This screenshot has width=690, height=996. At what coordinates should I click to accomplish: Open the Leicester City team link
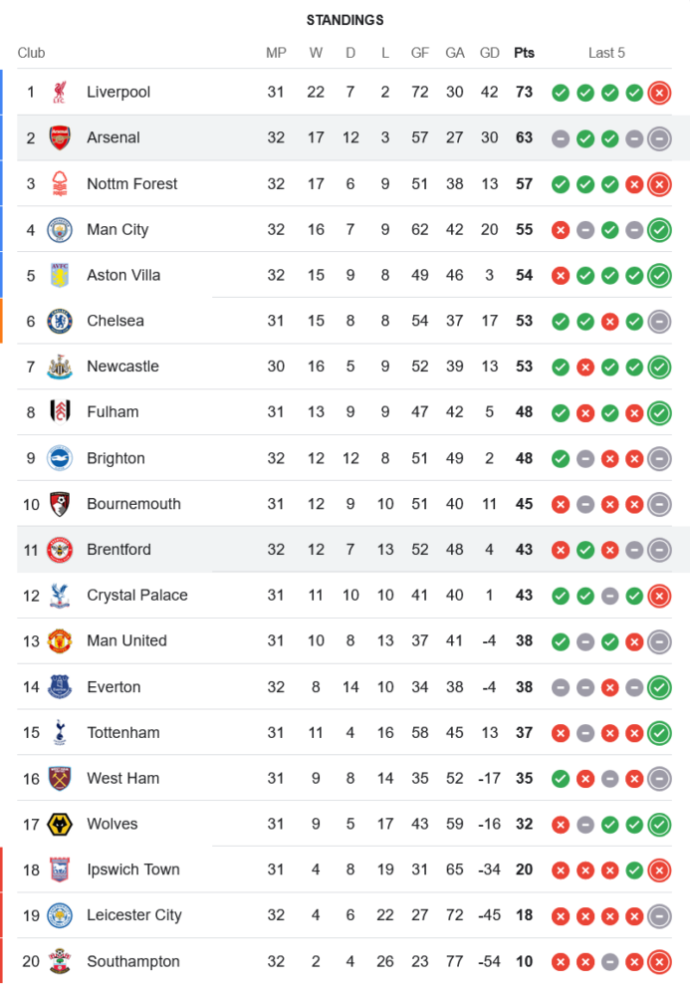pyautogui.click(x=133, y=915)
